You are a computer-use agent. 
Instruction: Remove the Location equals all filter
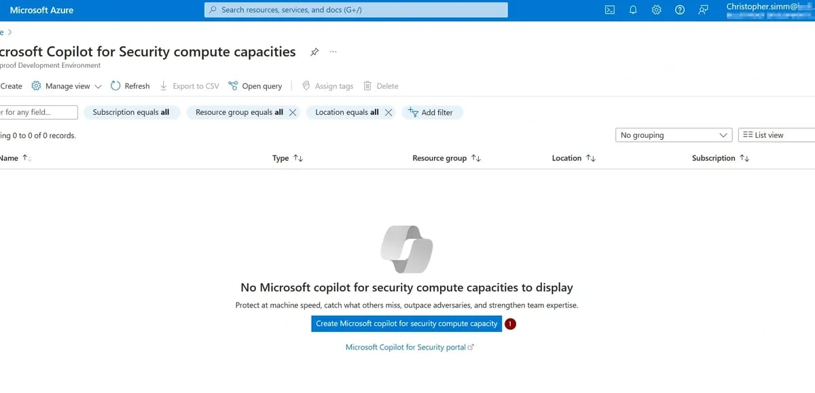point(388,112)
